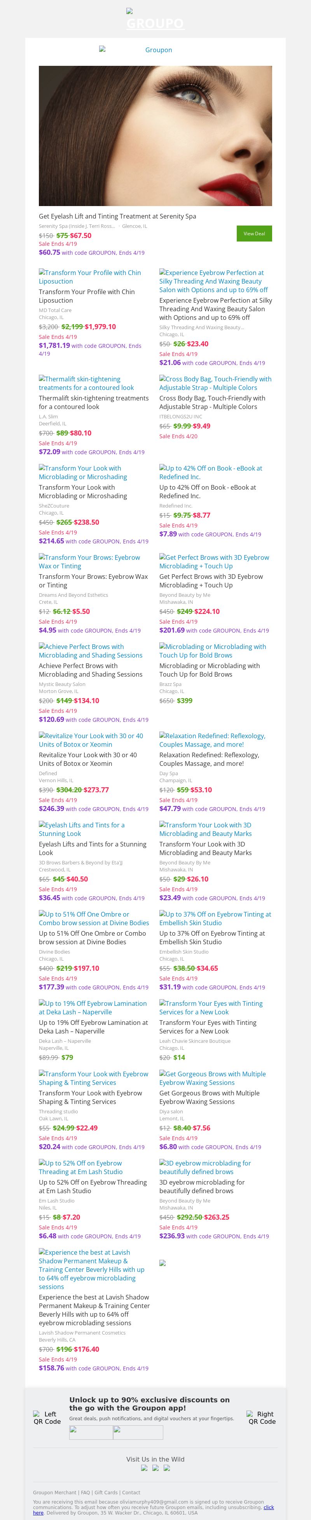This screenshot has height=1520, width=311.
Task: Click the Right QR Code image
Action: click(x=262, y=1417)
